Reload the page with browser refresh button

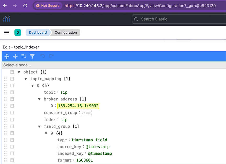coord(25,5)
